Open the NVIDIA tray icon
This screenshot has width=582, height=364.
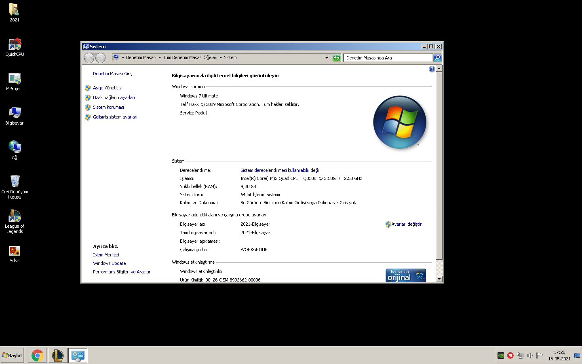[501, 356]
